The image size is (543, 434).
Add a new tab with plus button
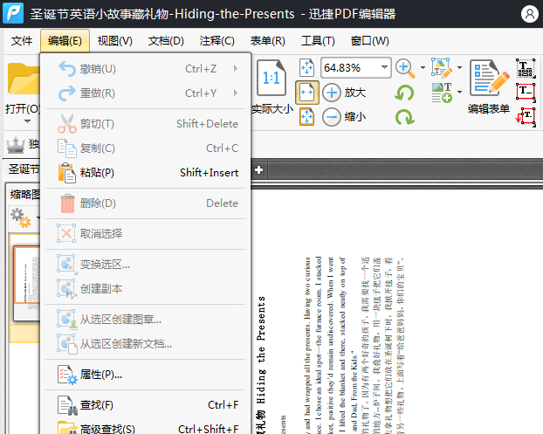tap(258, 169)
